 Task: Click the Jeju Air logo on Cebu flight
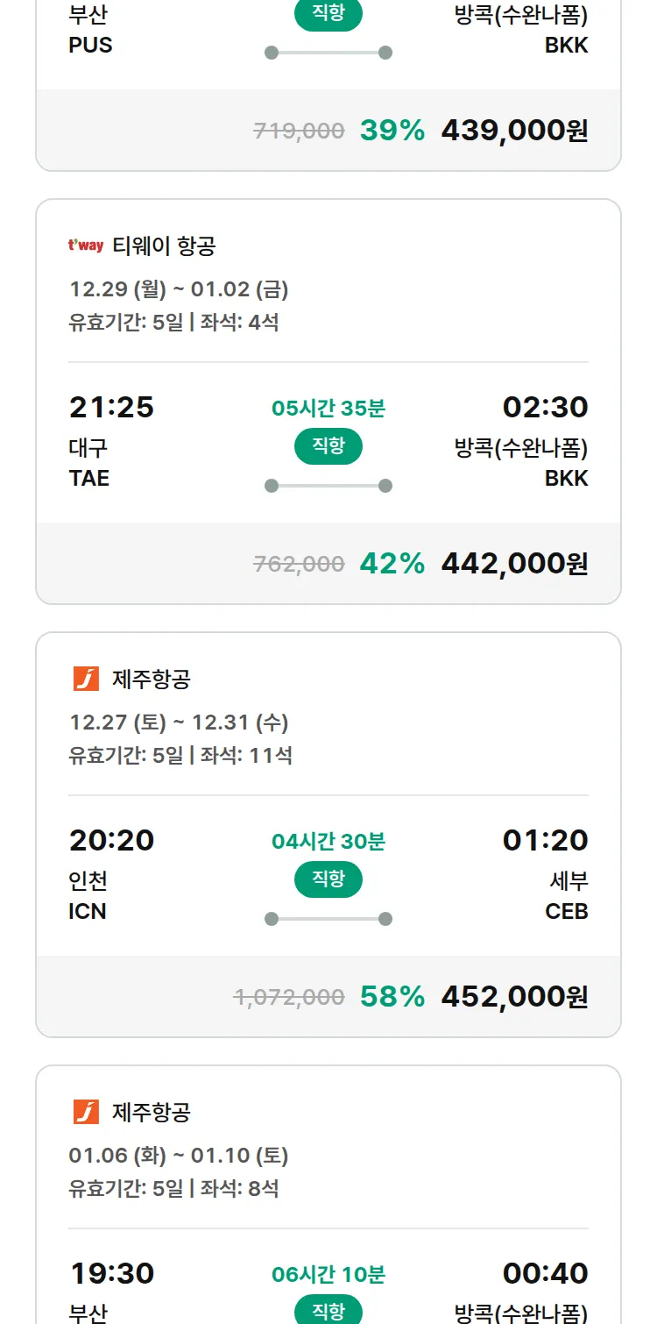click(86, 679)
